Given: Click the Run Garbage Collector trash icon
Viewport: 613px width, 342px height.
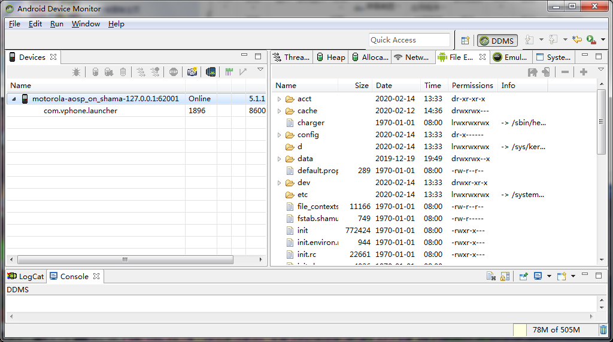Looking at the screenshot, I should (603, 330).
